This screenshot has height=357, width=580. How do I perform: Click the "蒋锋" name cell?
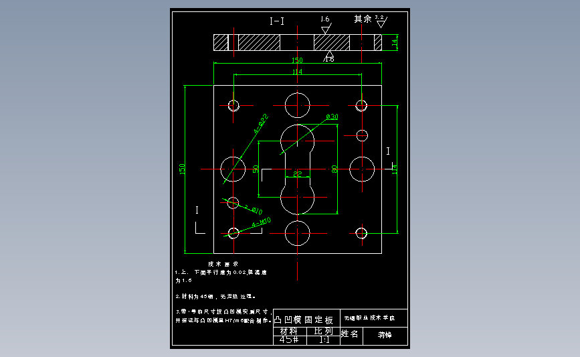click(x=385, y=335)
